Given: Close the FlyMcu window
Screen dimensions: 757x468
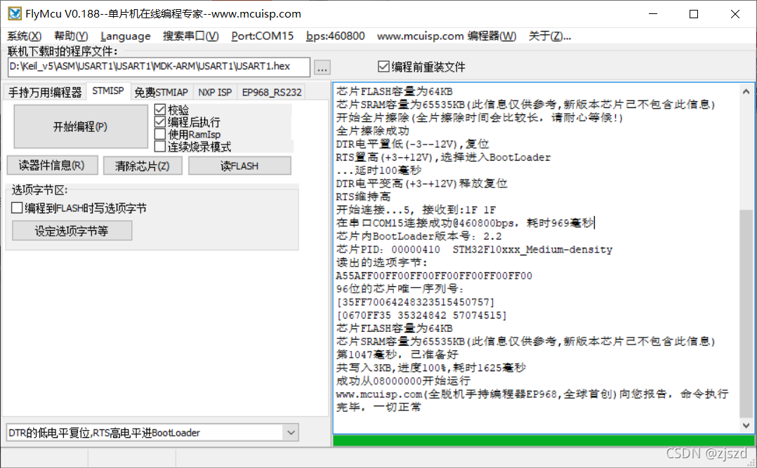Looking at the screenshot, I should tap(735, 14).
